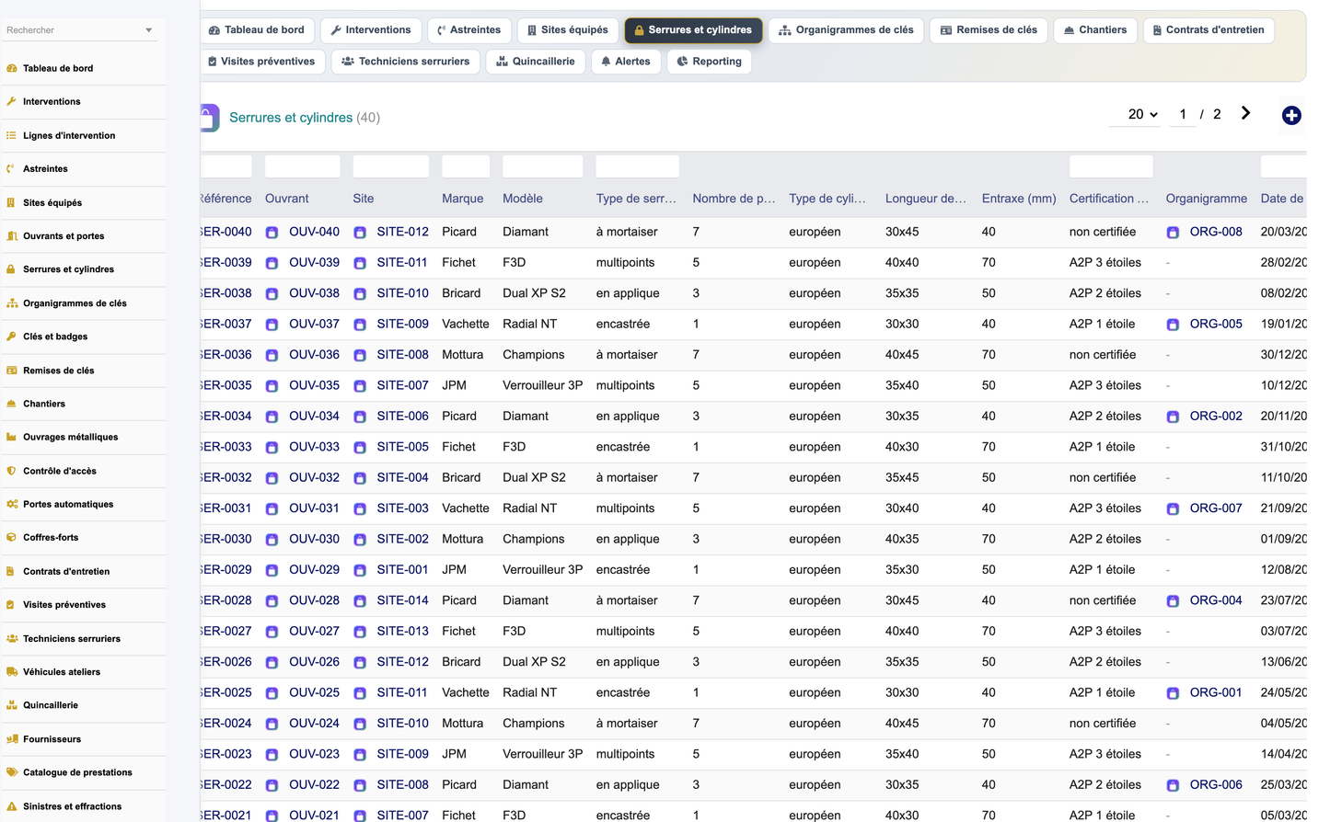The width and height of the screenshot is (1330, 822).
Task: Open the Techniciens serruriers tab
Action: pos(405,62)
